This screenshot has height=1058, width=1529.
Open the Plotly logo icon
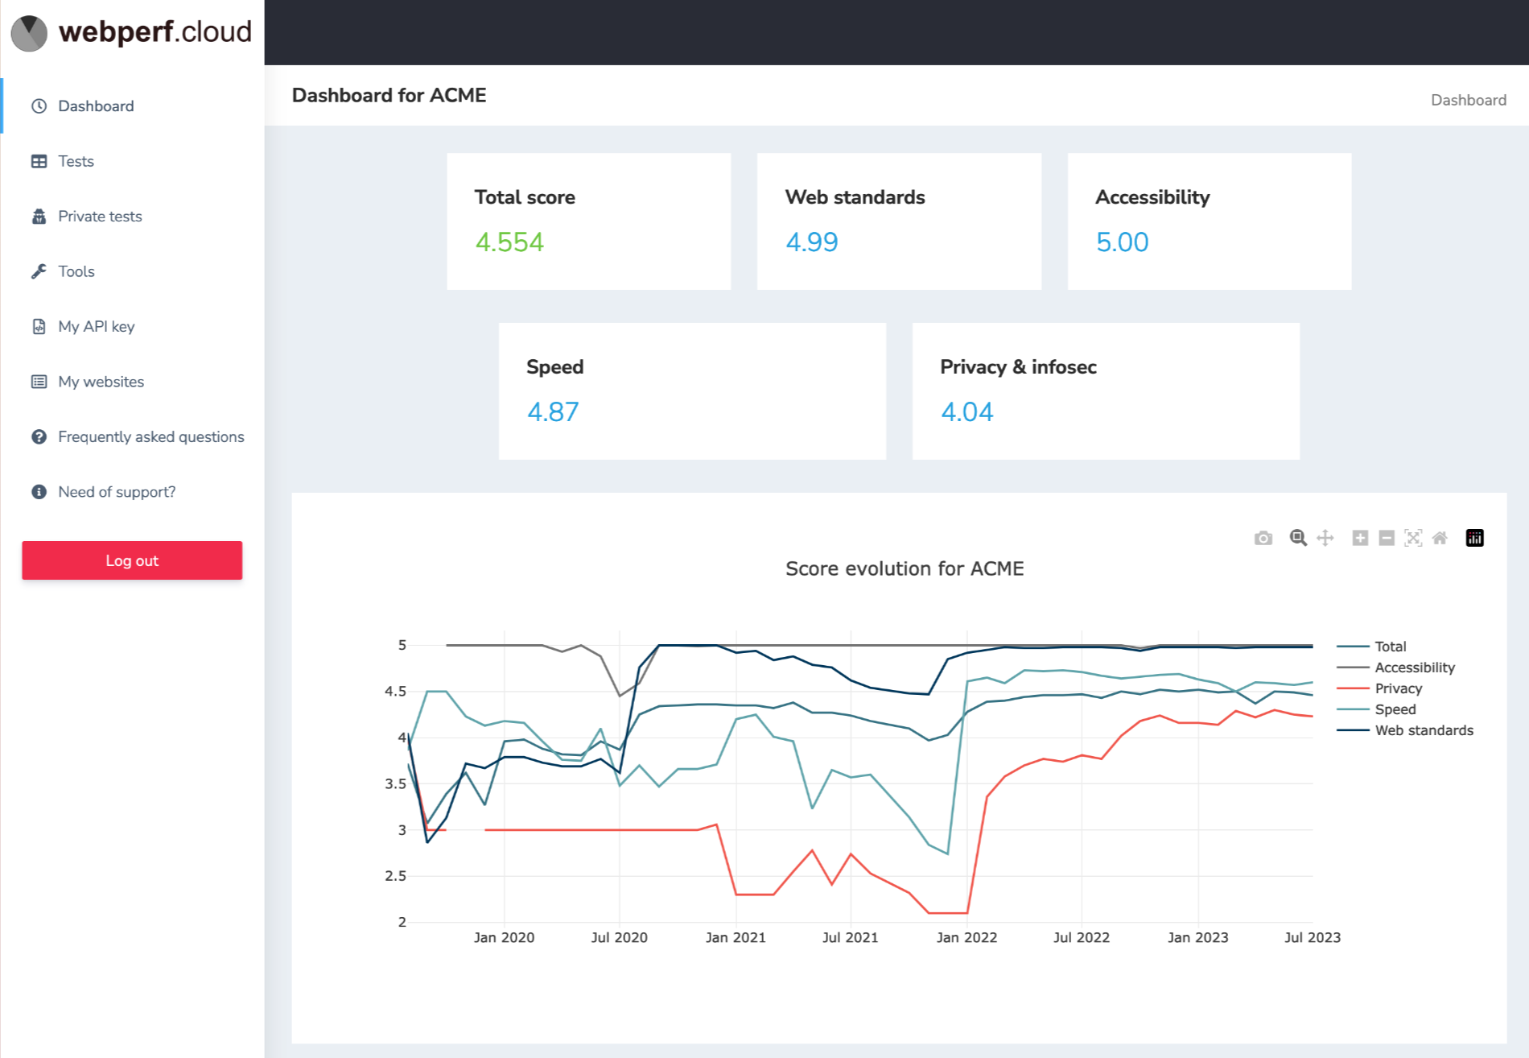coord(1474,538)
